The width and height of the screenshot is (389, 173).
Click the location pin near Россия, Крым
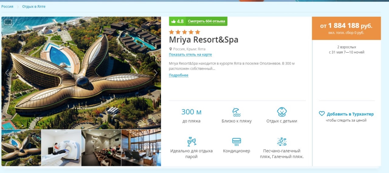(x=170, y=49)
